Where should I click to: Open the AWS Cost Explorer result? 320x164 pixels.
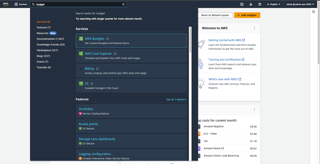tap(131, 56)
